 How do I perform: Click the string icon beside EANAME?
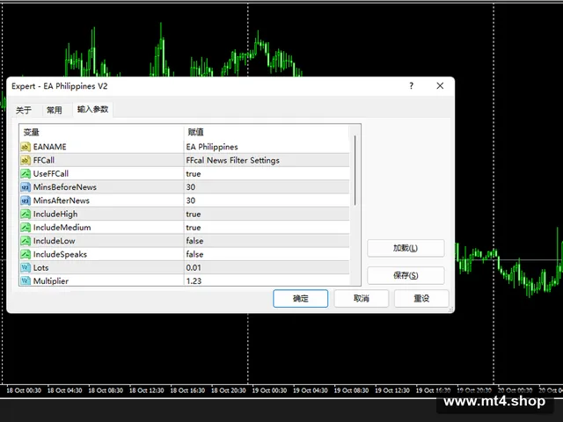click(26, 147)
